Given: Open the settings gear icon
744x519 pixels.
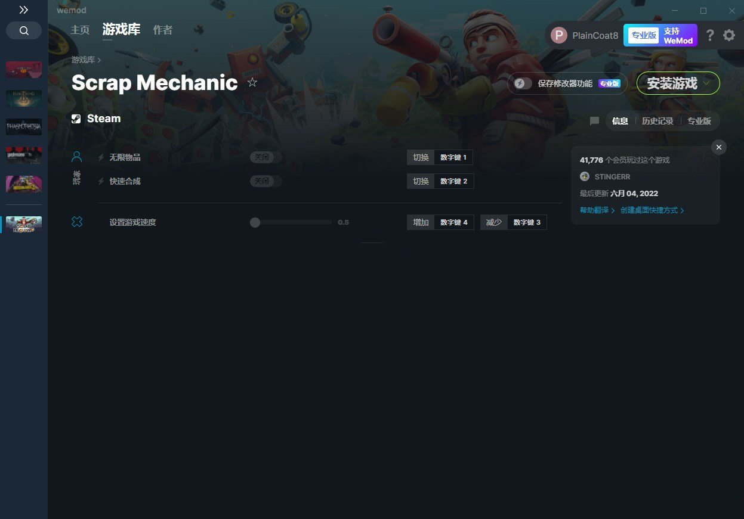Looking at the screenshot, I should click(x=729, y=35).
